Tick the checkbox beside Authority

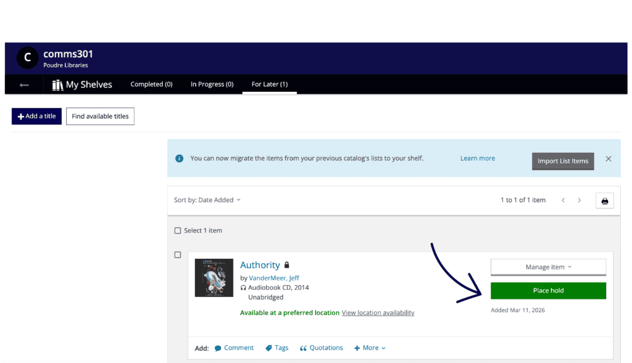tap(178, 255)
